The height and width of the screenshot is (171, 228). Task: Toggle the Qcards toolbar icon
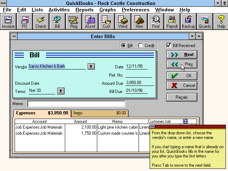click(x=205, y=22)
